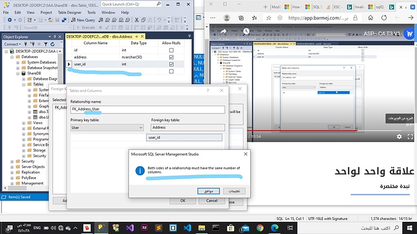Screen dimensions: 417x234
Task: Uncheck Allow Nulls for the address column
Action: tap(171, 57)
